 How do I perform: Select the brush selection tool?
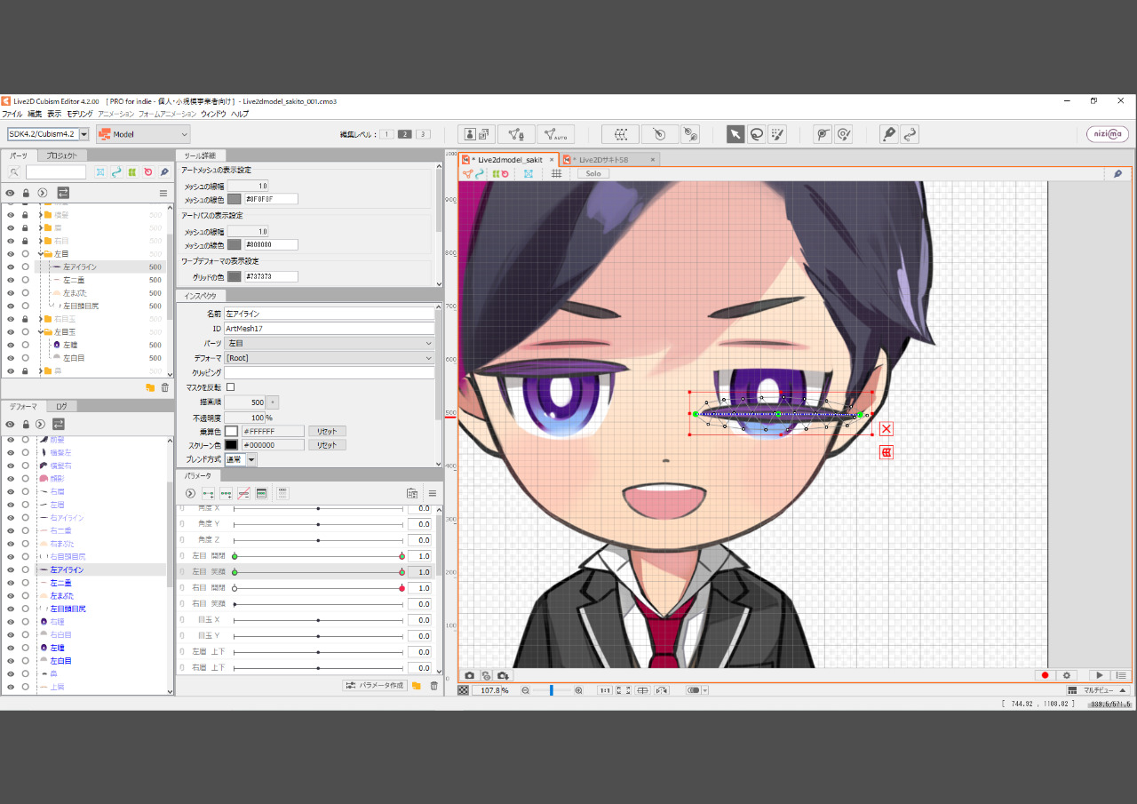[x=778, y=134]
